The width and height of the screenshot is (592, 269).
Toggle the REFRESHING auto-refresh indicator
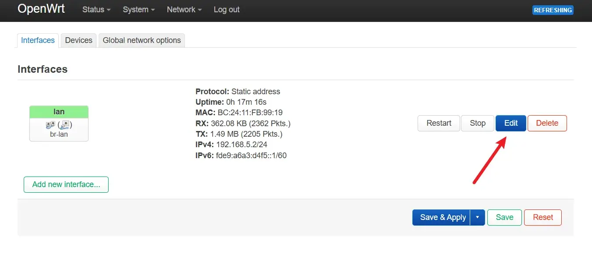pyautogui.click(x=553, y=10)
